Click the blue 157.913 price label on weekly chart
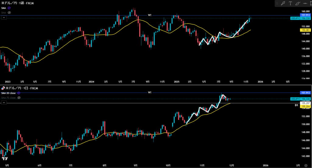 pos(305,15)
